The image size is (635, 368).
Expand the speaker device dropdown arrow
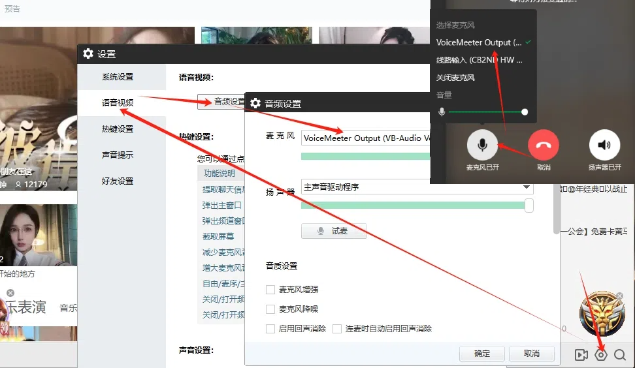[x=526, y=187]
